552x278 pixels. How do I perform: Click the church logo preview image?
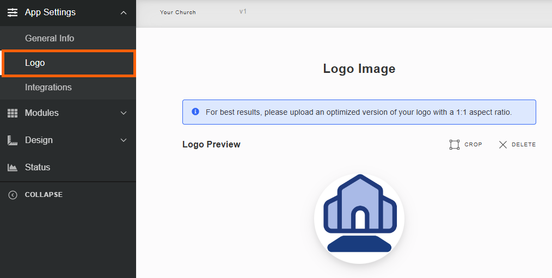tap(359, 218)
